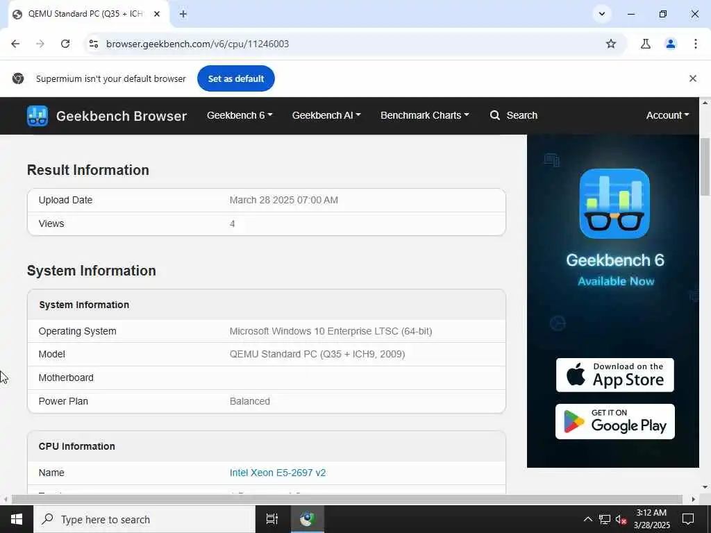This screenshot has width=711, height=533.
Task: Click the taskbar search box
Action: click(144, 519)
